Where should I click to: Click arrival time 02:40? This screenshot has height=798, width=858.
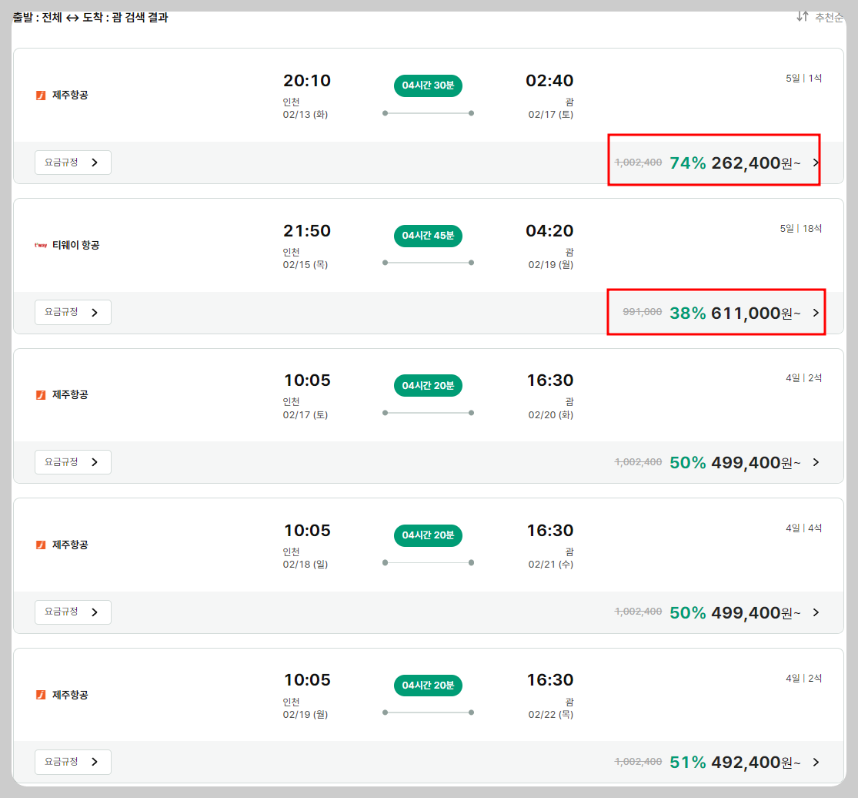coord(549,81)
